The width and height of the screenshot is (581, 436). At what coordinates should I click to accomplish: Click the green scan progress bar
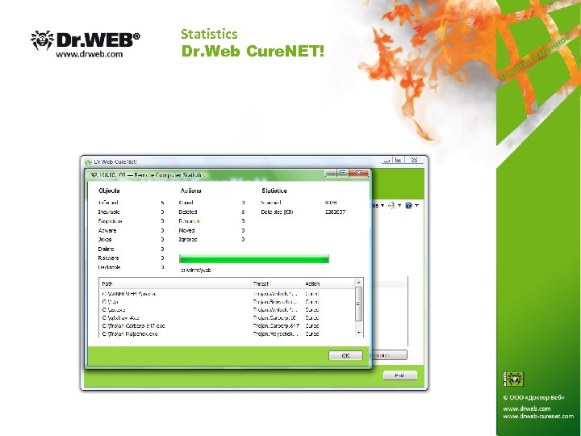[x=254, y=259]
